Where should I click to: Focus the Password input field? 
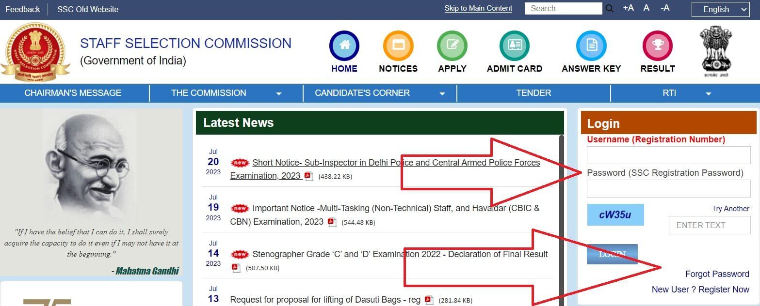[x=668, y=188]
